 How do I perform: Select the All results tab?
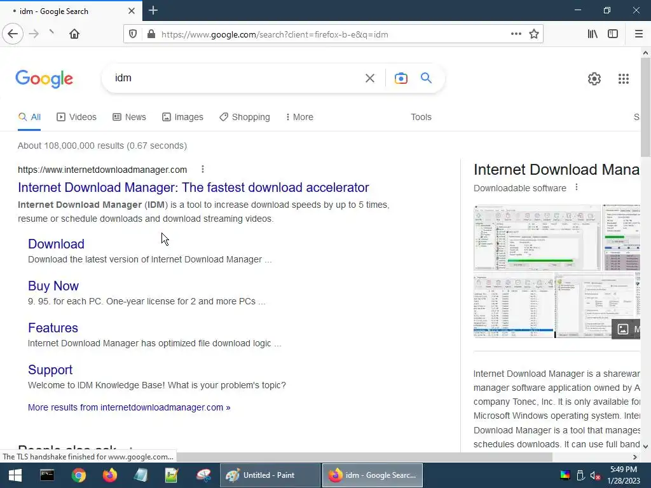click(29, 117)
